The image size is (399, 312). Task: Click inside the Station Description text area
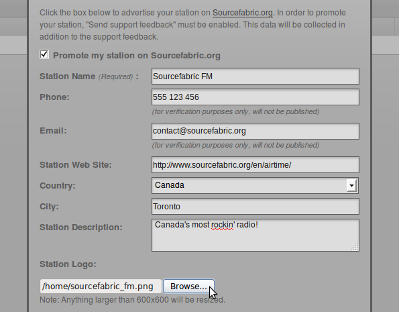coord(255,235)
